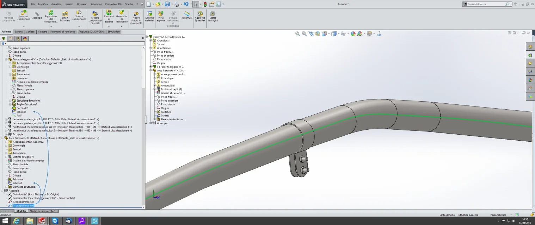This screenshot has height=225, width=535.
Task: Click the section view icon
Action: (x=318, y=34)
